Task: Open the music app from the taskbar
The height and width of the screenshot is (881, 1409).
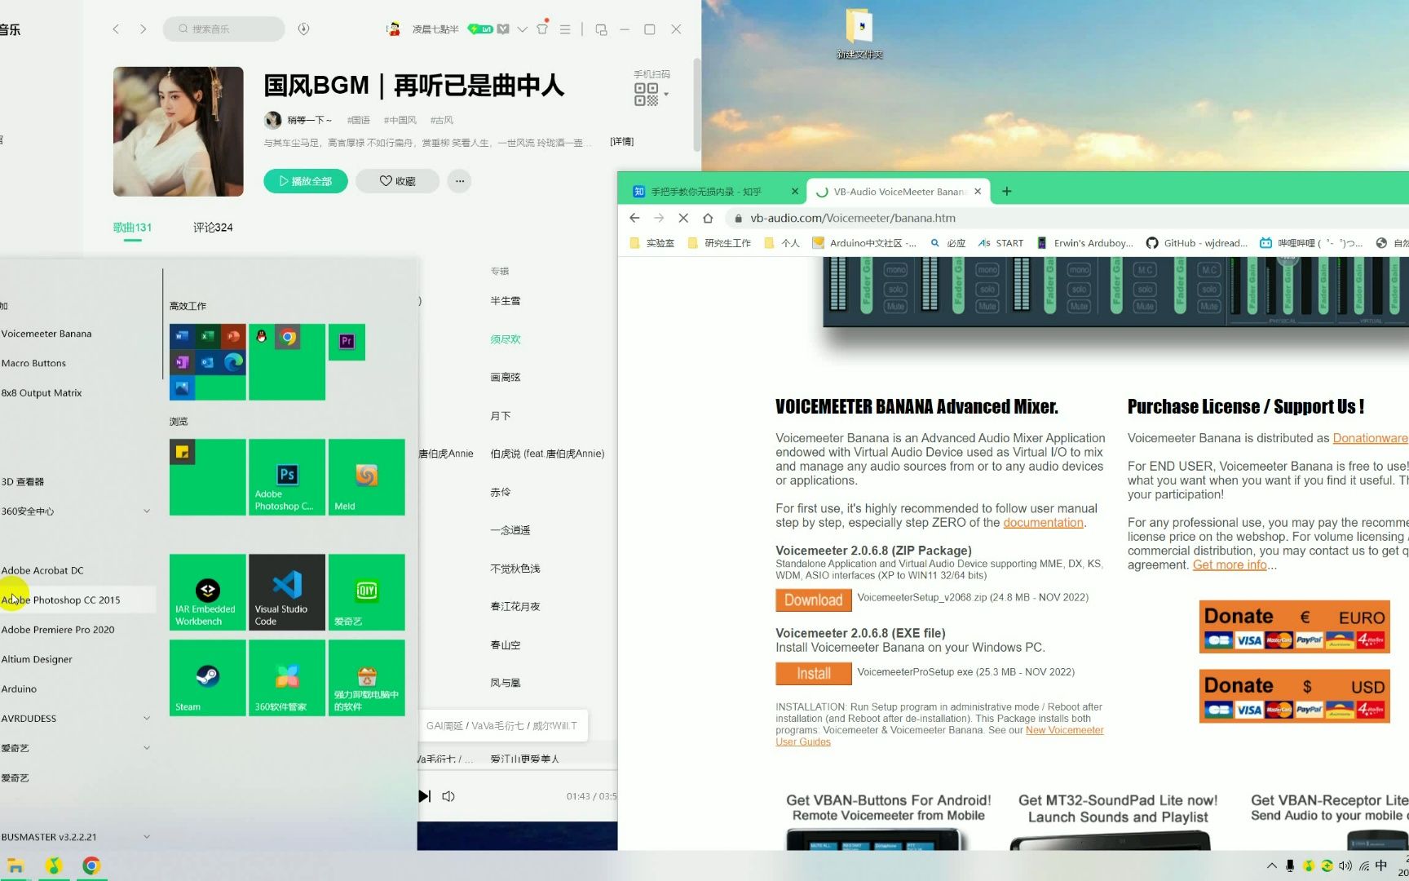Action: (x=54, y=866)
